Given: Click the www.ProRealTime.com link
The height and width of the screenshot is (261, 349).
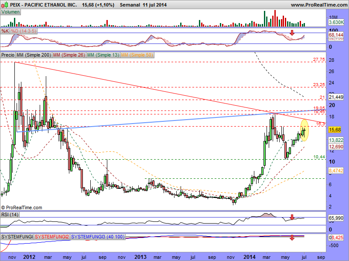Looking at the screenshot, I should (x=319, y=5).
